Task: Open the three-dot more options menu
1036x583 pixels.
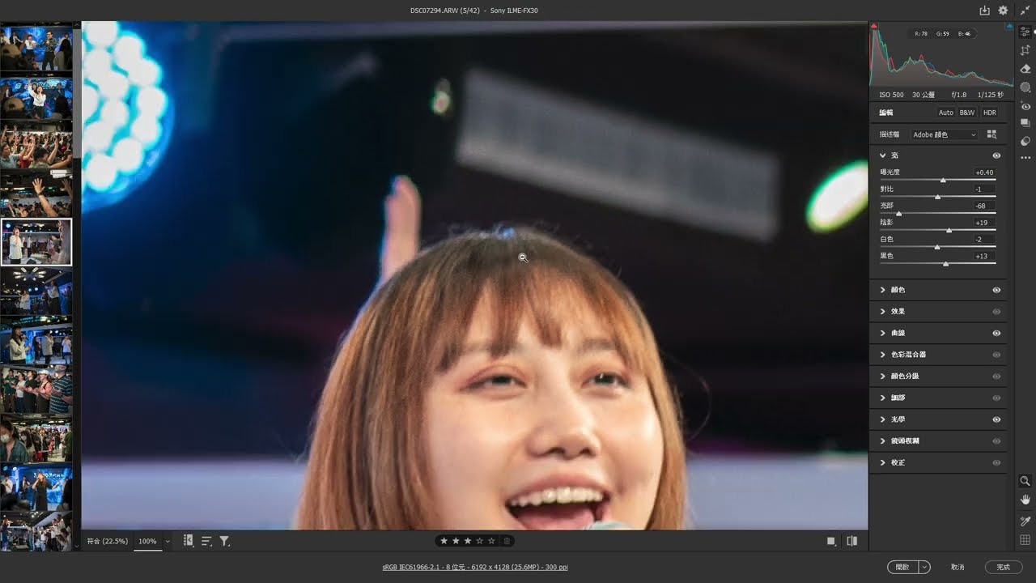Action: [x=1025, y=158]
